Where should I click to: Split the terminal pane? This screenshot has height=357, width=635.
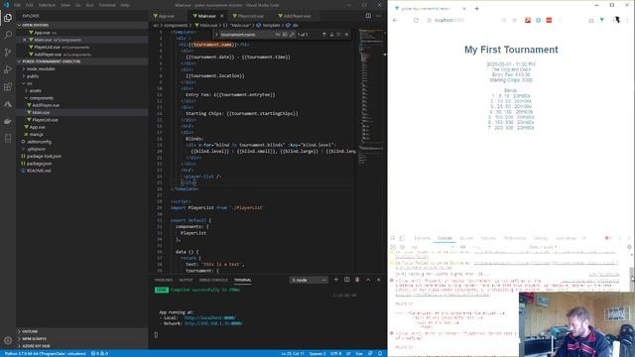point(346,280)
